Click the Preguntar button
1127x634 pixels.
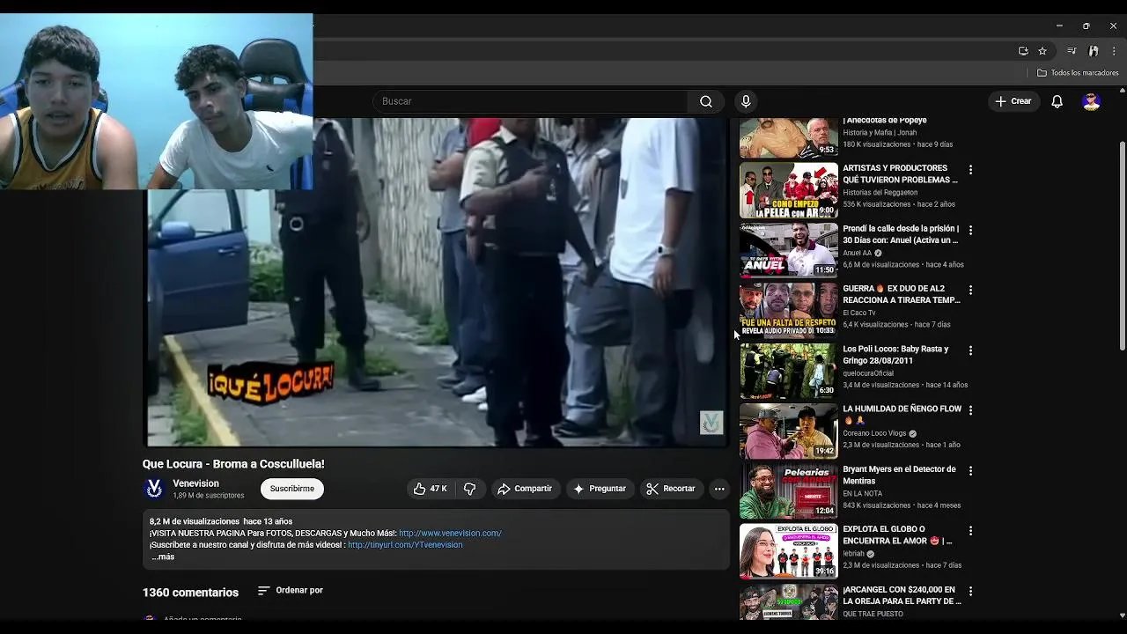(600, 489)
